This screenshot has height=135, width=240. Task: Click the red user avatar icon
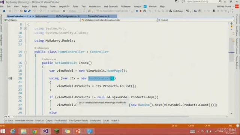[x=237, y=6]
